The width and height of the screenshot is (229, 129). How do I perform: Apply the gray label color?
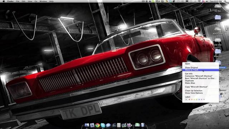pyautogui.click(x=204, y=100)
